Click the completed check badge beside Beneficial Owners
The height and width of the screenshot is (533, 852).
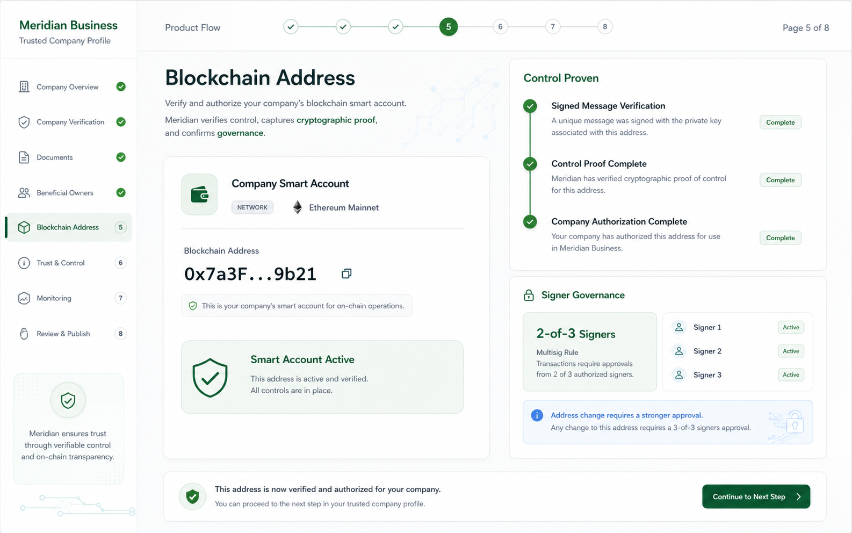click(x=121, y=192)
